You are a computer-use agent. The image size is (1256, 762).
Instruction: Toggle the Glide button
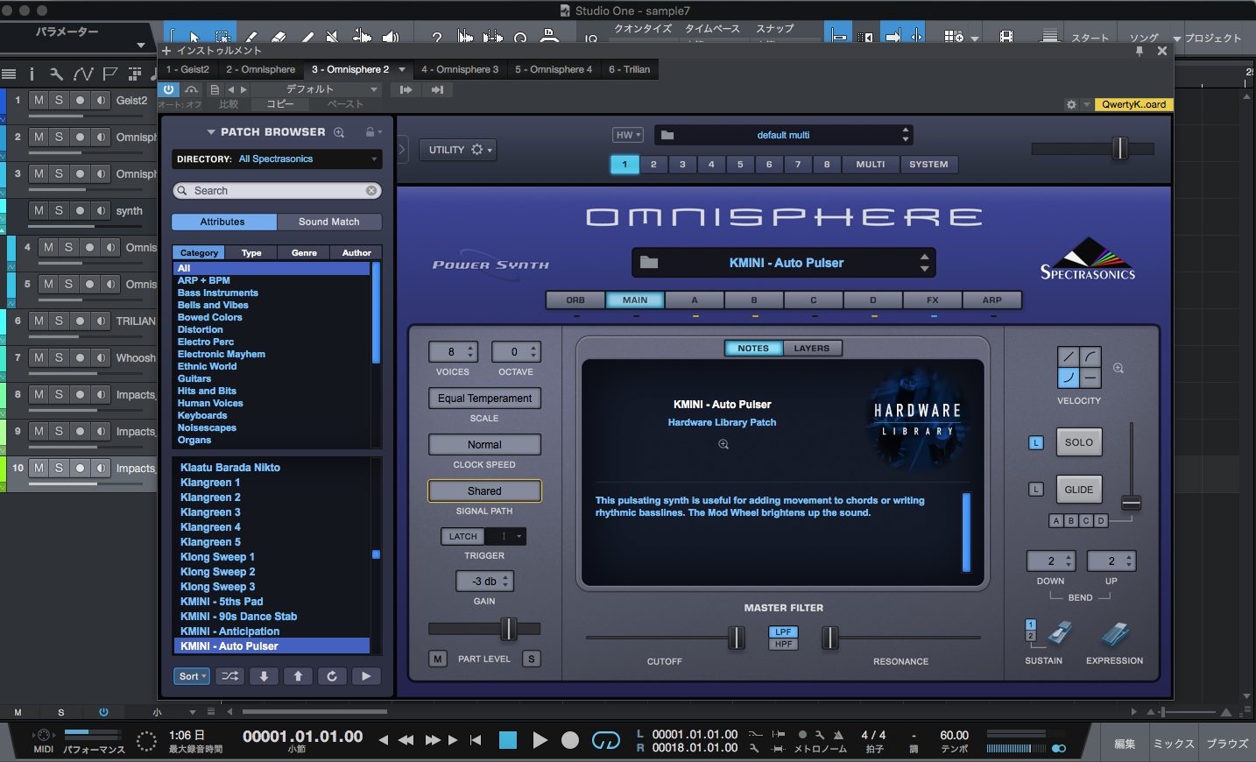(1078, 490)
